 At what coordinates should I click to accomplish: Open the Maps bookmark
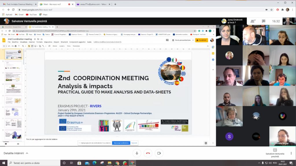pyautogui.click(x=43, y=14)
